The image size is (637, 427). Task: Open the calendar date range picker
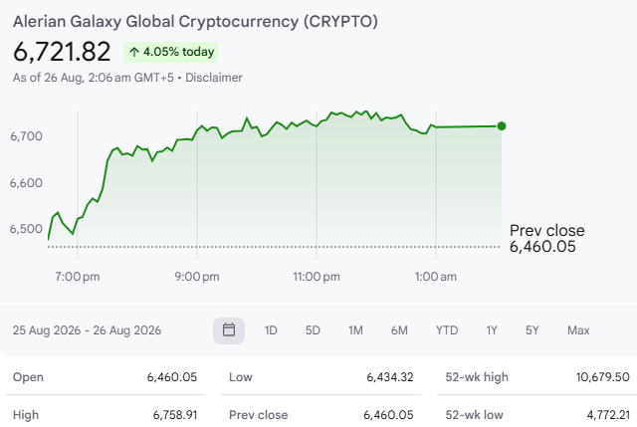coord(229,330)
